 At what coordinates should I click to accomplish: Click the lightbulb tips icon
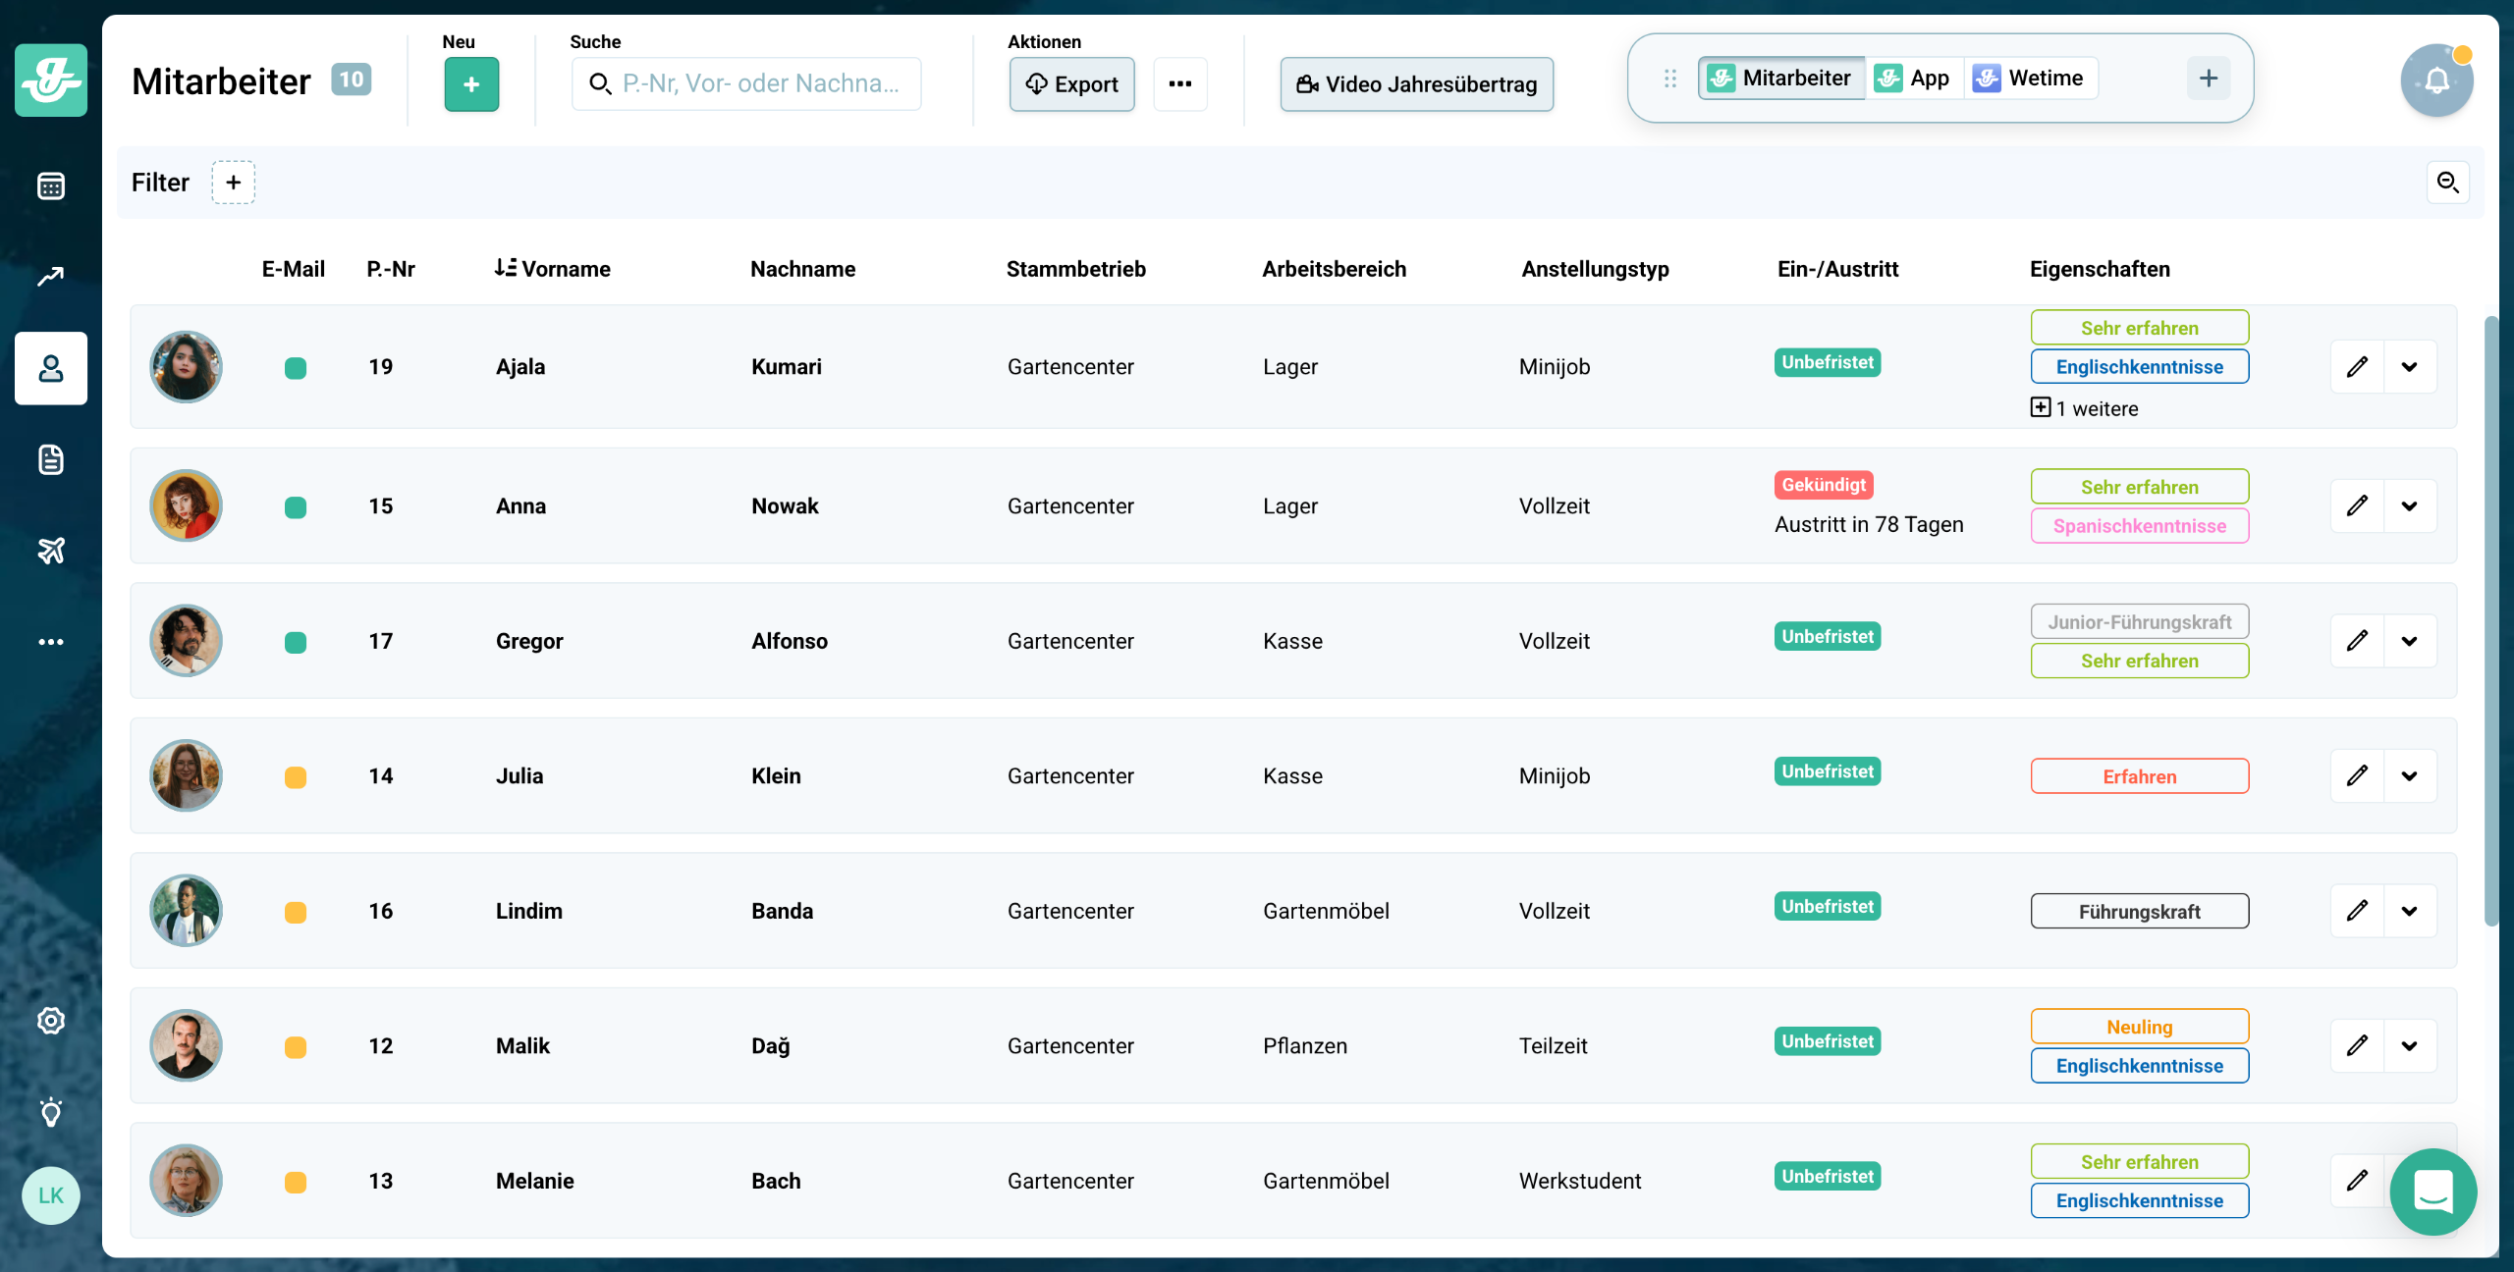(x=51, y=1112)
